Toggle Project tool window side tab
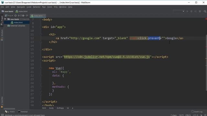207x116 pixels. [2, 21]
